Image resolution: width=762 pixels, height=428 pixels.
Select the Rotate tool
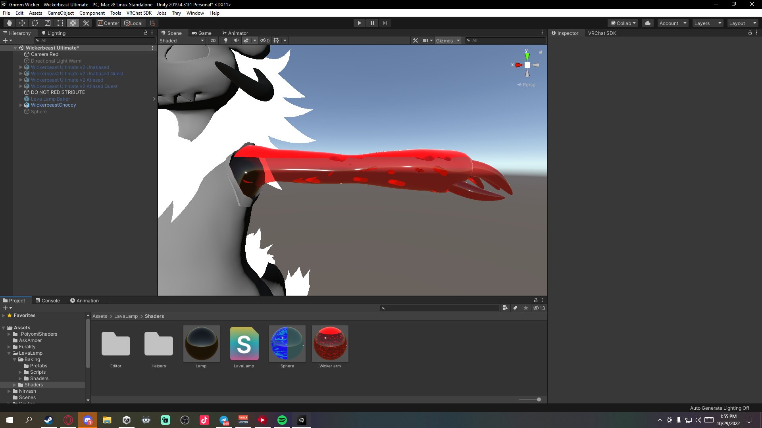pos(35,23)
